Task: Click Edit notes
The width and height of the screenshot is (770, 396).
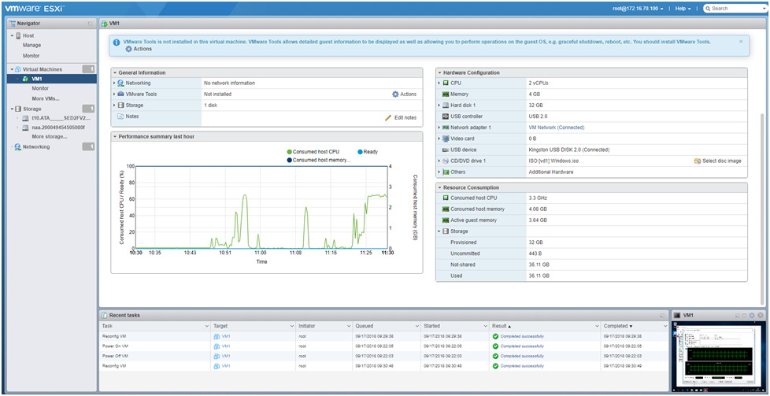Action: pos(401,118)
